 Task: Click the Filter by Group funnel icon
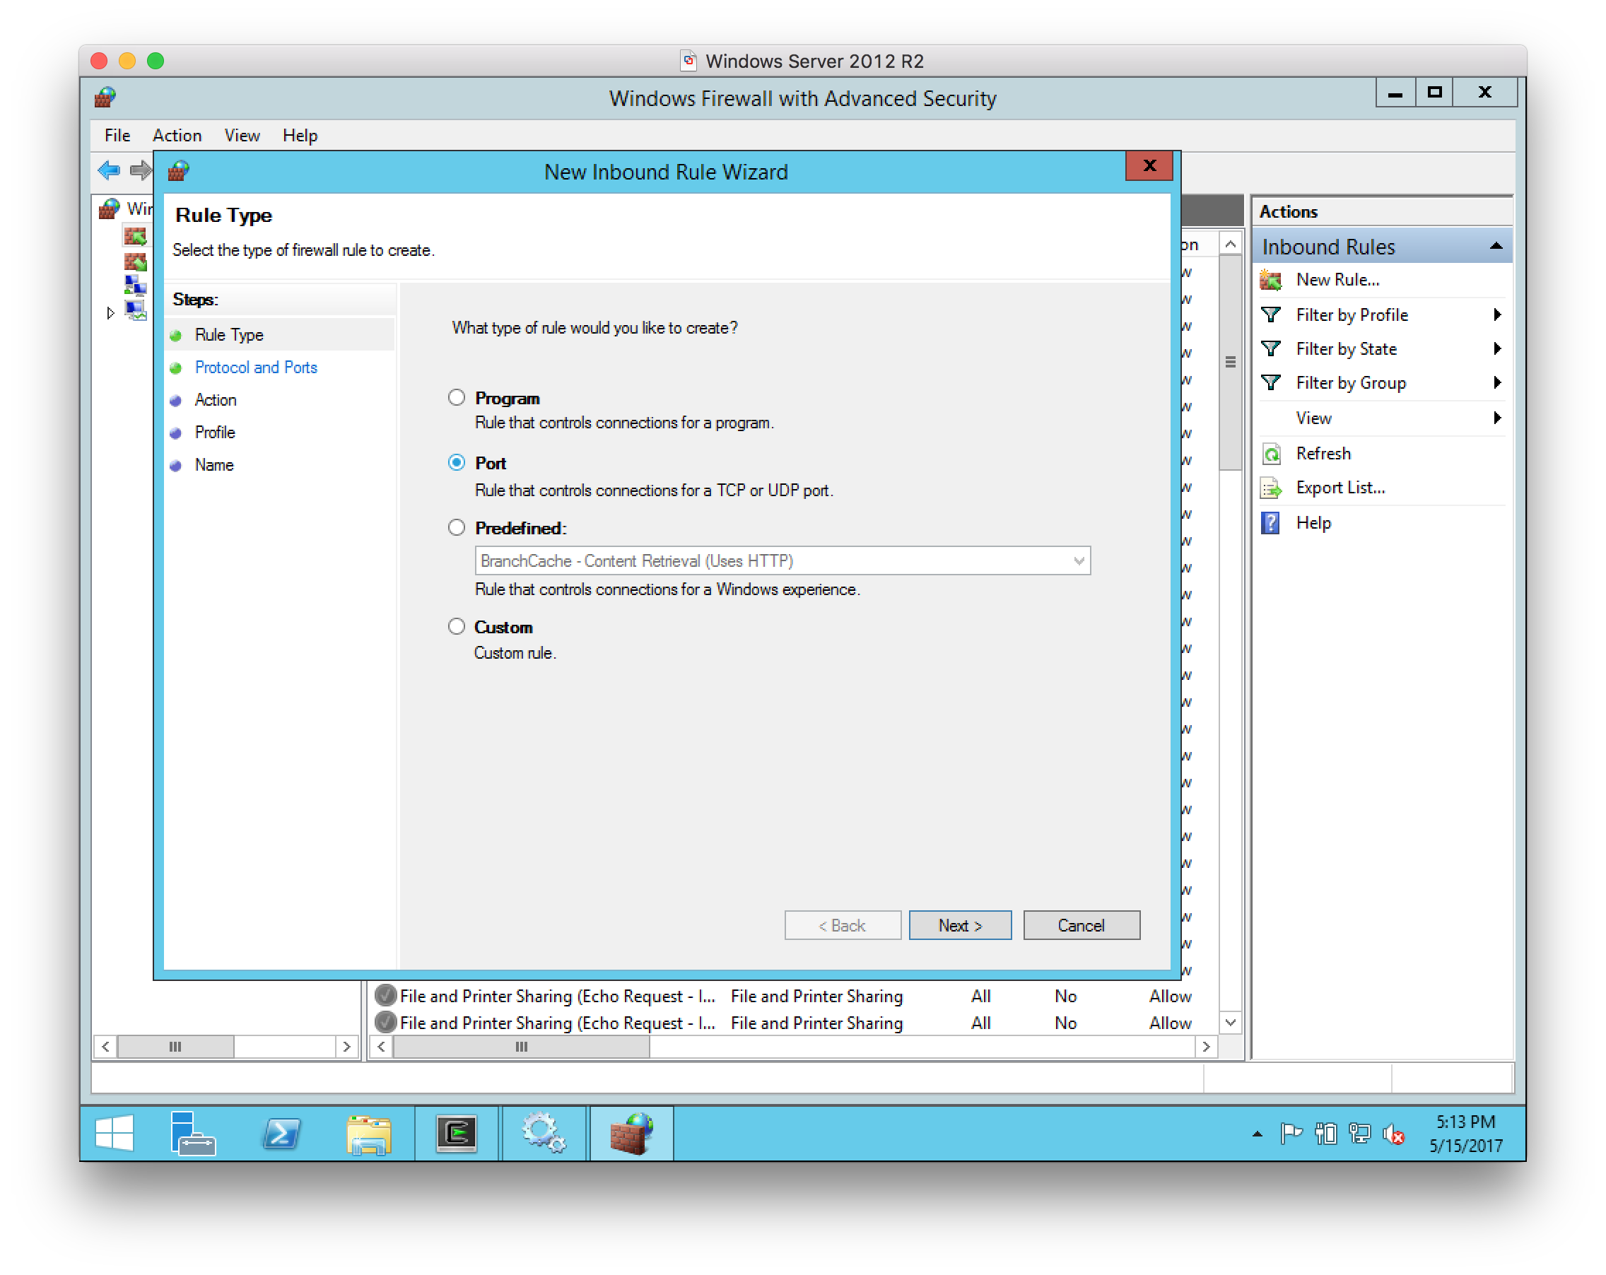point(1271,383)
